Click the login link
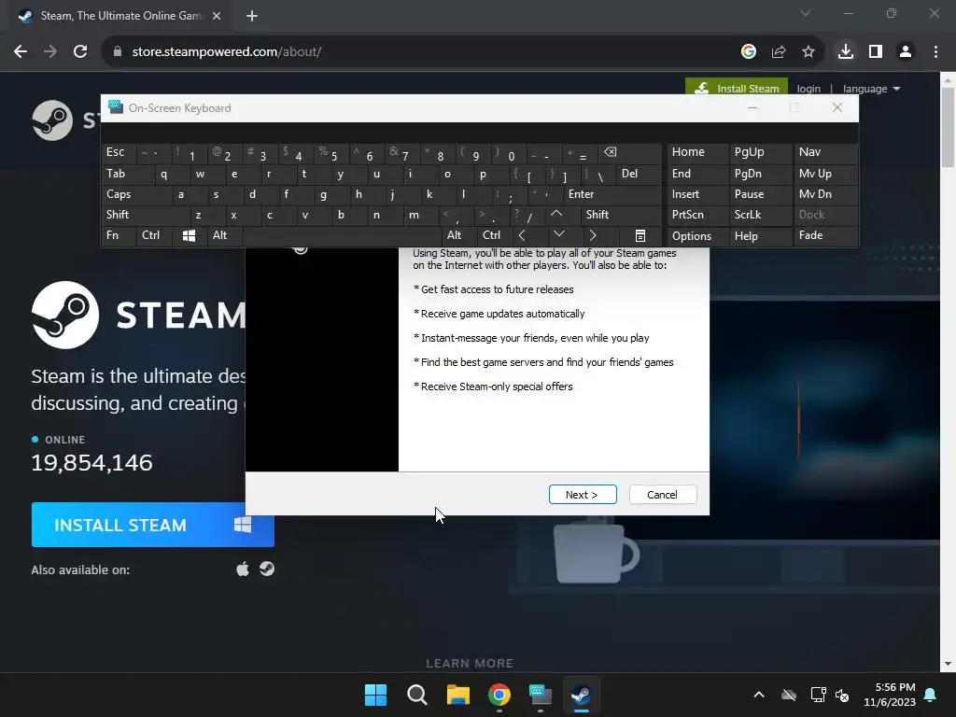The image size is (956, 717). (808, 89)
